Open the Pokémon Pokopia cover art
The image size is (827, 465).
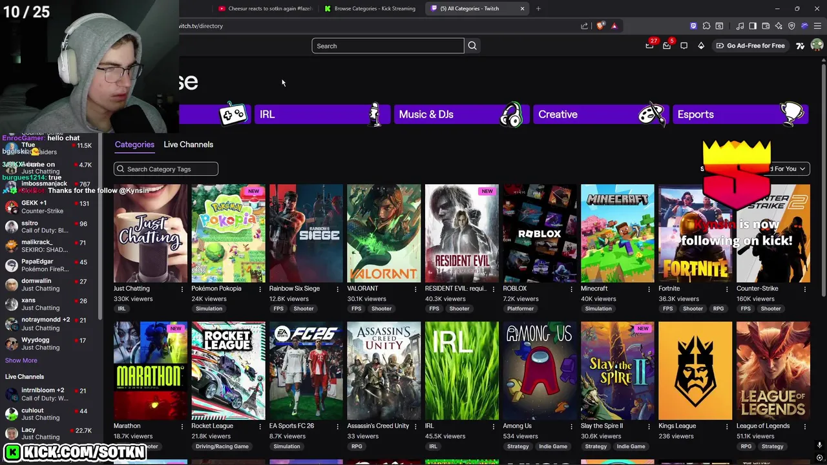tap(228, 233)
